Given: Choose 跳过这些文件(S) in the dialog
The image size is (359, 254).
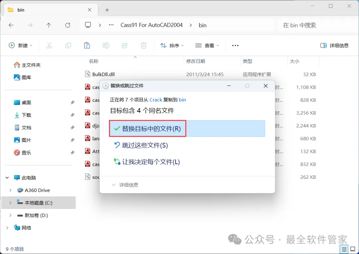Looking at the screenshot, I should click(x=141, y=145).
